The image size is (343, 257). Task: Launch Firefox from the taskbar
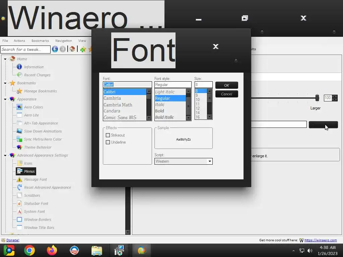pos(52,250)
